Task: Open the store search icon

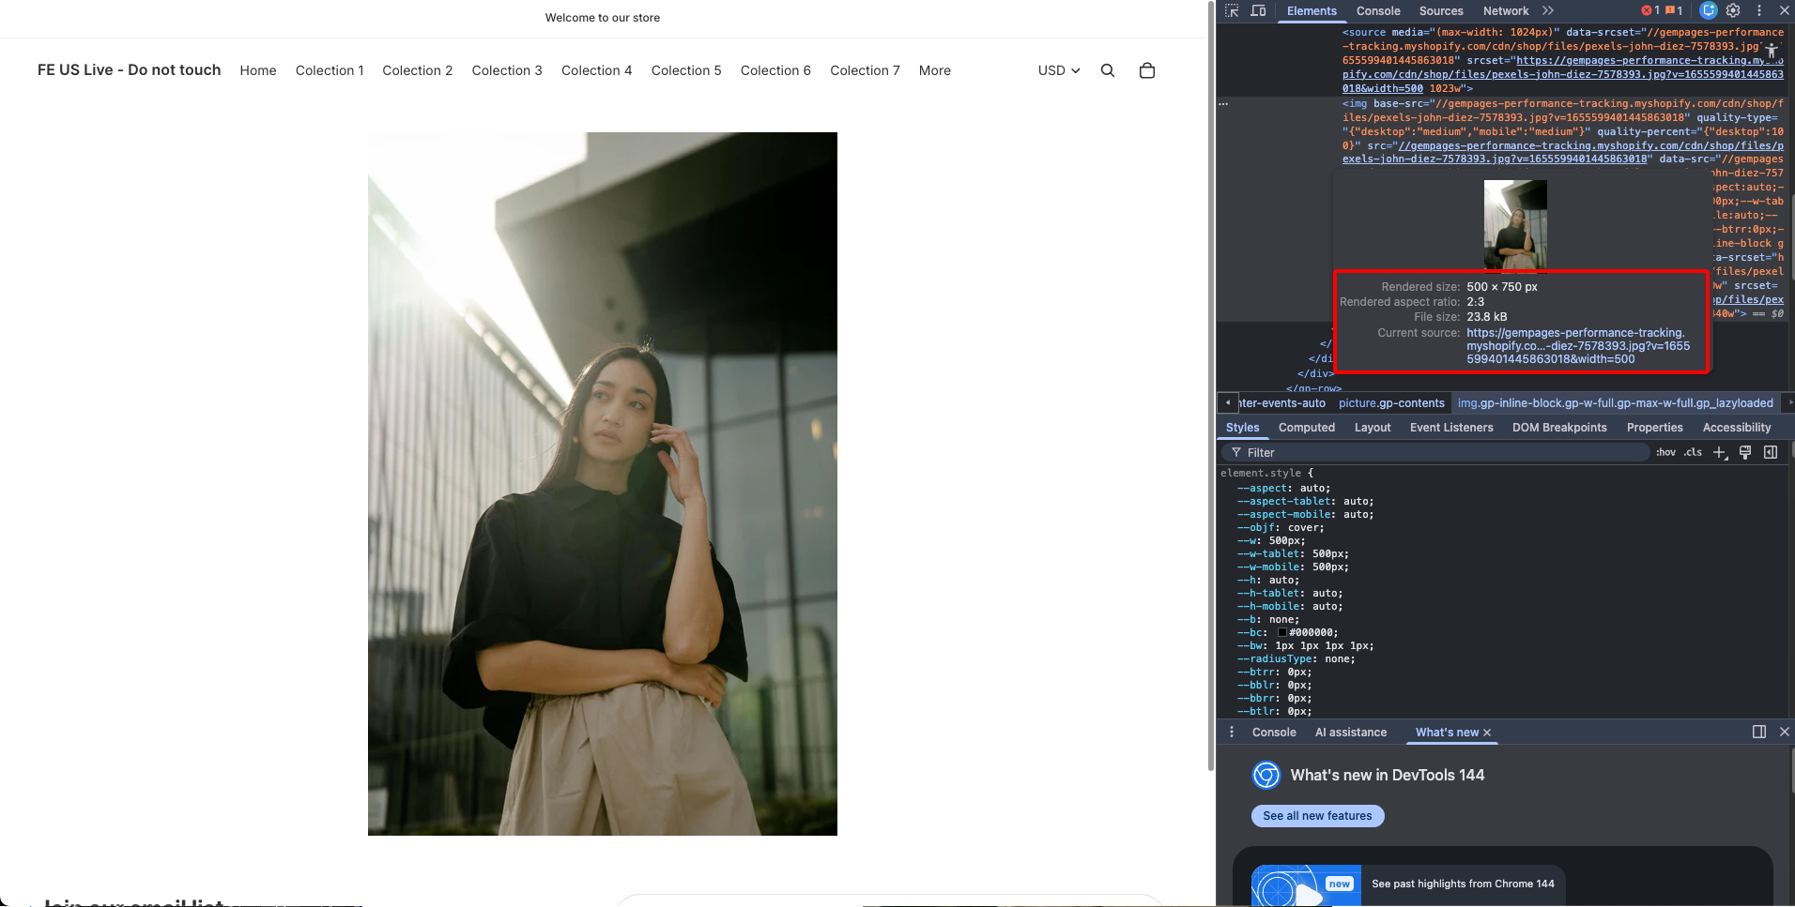Action: [1108, 70]
